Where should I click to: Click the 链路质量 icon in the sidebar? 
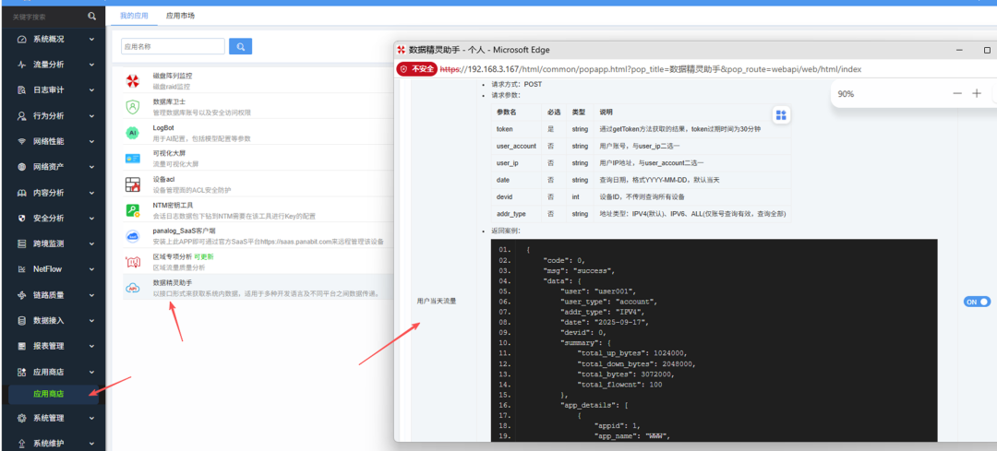coord(21,295)
